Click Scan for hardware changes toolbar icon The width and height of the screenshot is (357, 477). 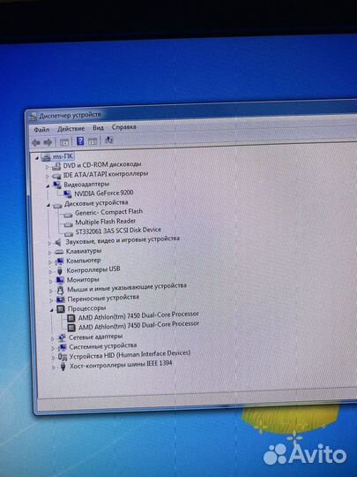[108, 140]
